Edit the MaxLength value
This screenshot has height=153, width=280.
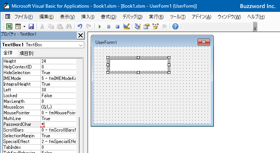point(58,101)
